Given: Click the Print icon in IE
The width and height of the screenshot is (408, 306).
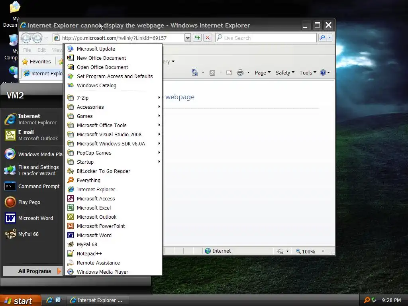Looking at the screenshot, I should (x=240, y=73).
